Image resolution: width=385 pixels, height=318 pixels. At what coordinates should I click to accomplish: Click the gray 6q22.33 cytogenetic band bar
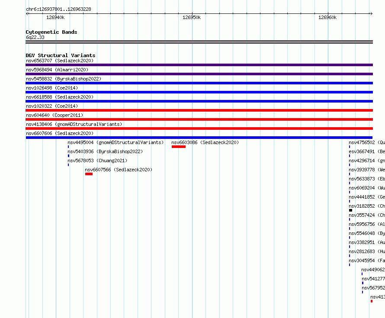199,42
